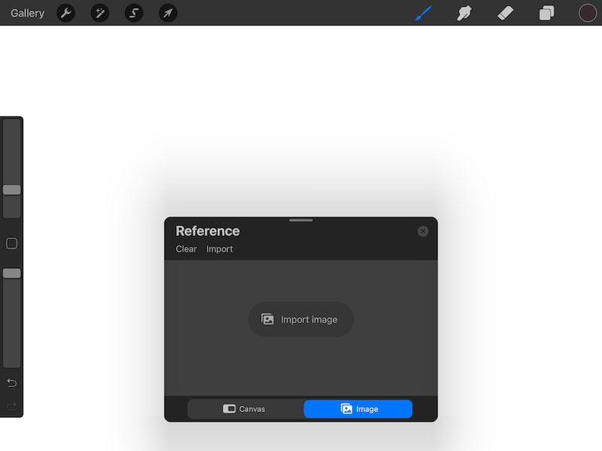Open the active color swatch
Viewport: 602px width, 451px height.
point(586,13)
